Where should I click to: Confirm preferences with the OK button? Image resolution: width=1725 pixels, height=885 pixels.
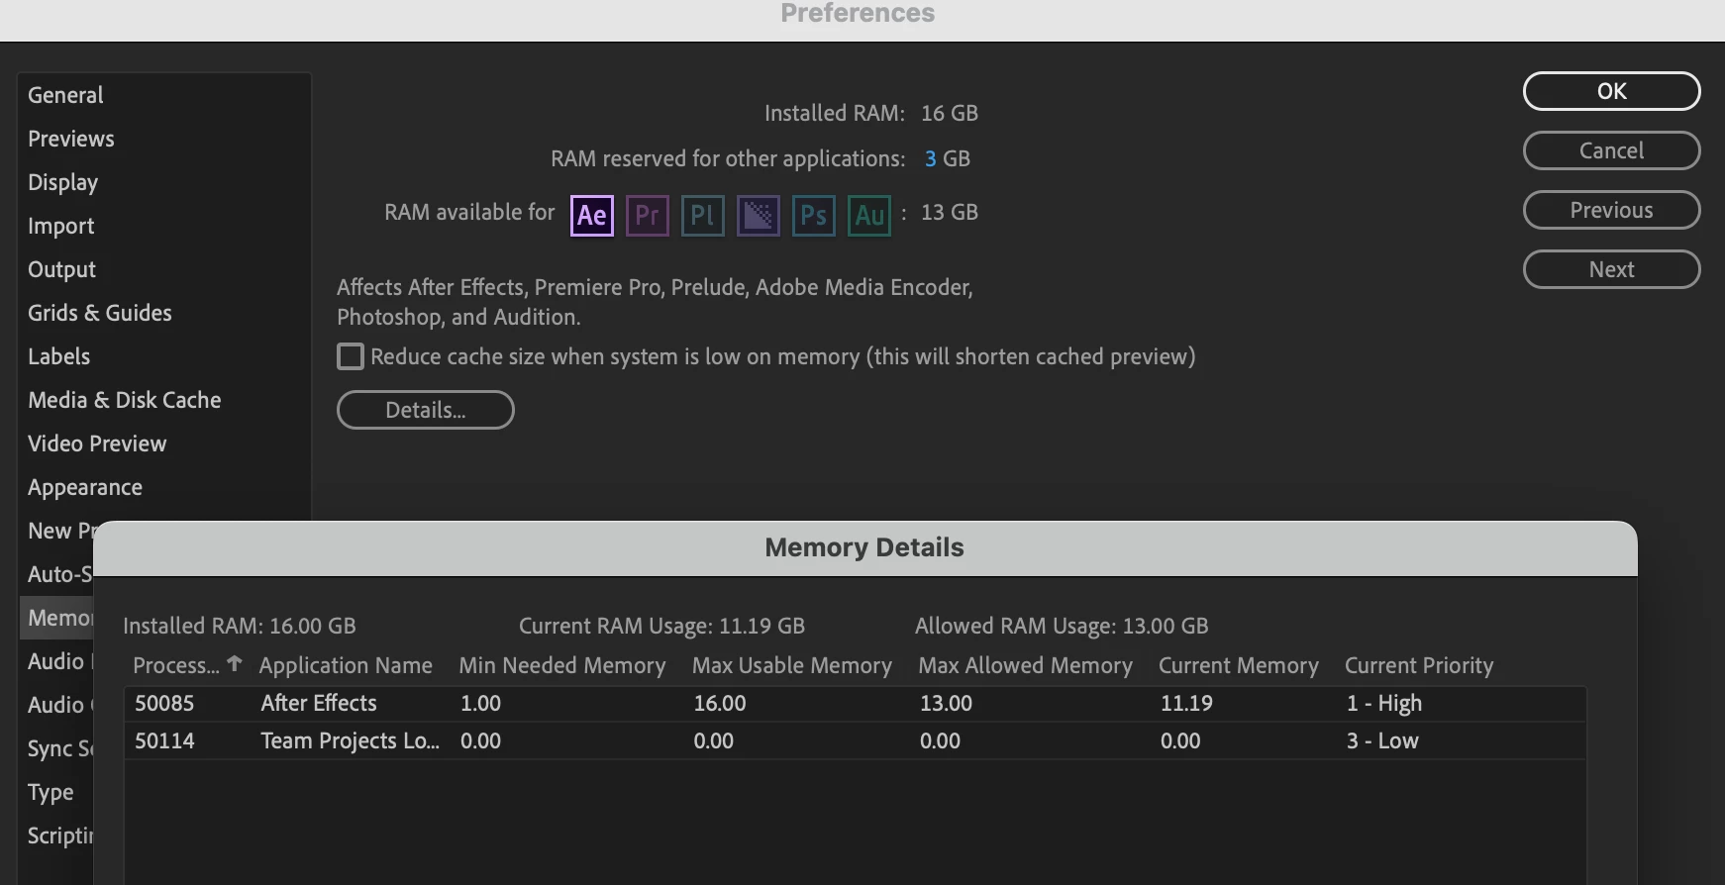1612,91
